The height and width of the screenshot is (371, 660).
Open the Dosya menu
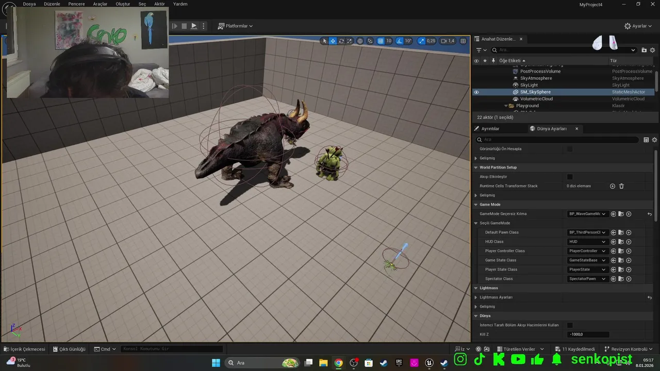29,4
